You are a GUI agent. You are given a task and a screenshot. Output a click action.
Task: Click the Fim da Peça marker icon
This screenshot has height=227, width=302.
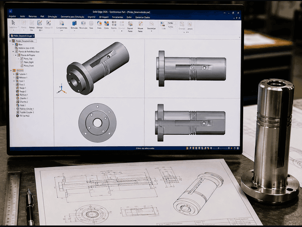(x=17, y=116)
